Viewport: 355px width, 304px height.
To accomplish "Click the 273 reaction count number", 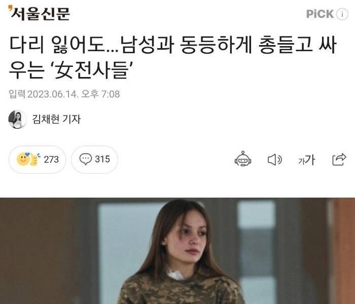I will pos(51,160).
